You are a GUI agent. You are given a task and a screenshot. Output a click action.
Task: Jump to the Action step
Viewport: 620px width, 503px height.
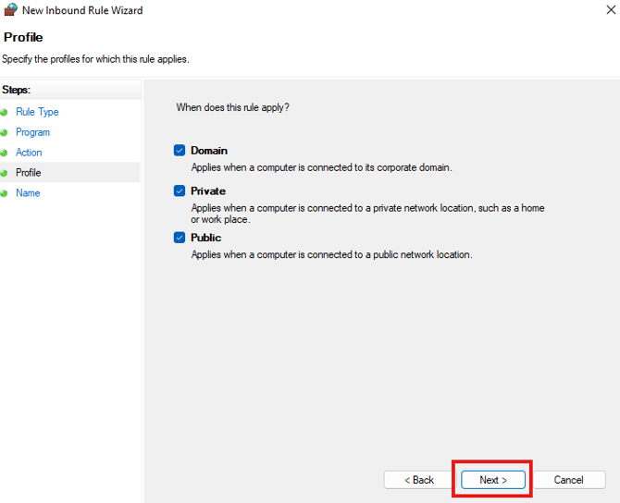[x=29, y=153]
